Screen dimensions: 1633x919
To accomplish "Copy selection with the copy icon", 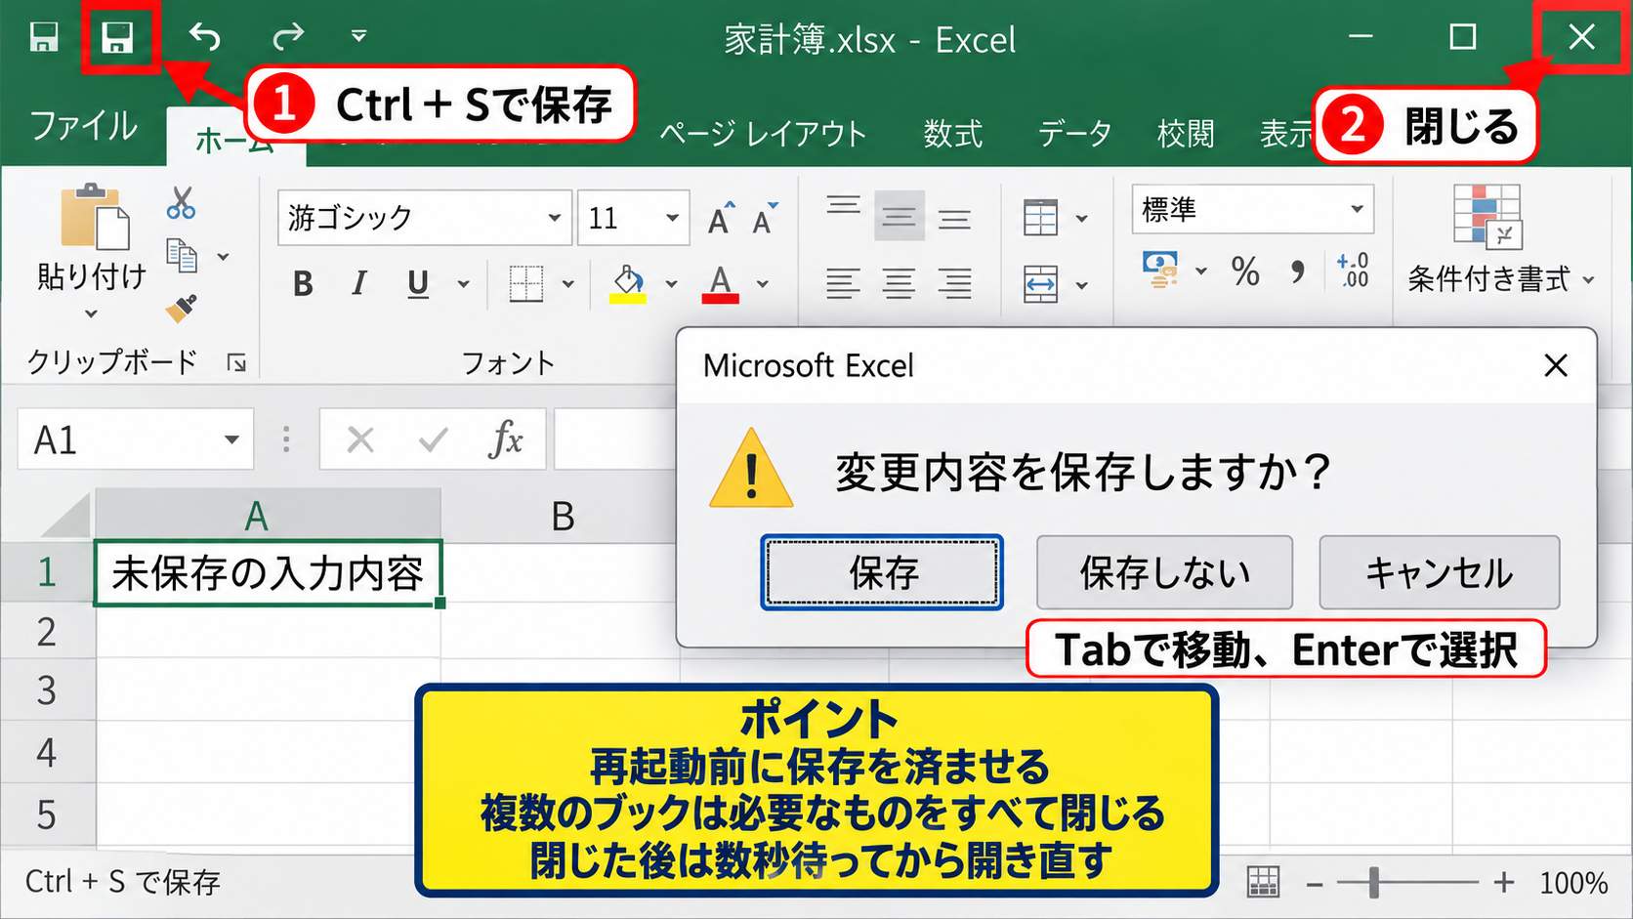I will pyautogui.click(x=182, y=256).
